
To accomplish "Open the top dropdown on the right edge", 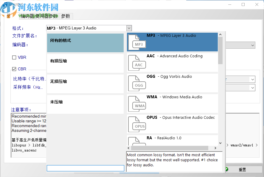I will (252, 45).
